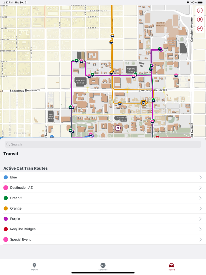
Task: Open the Red/The Bridges route
Action: tap(103, 229)
